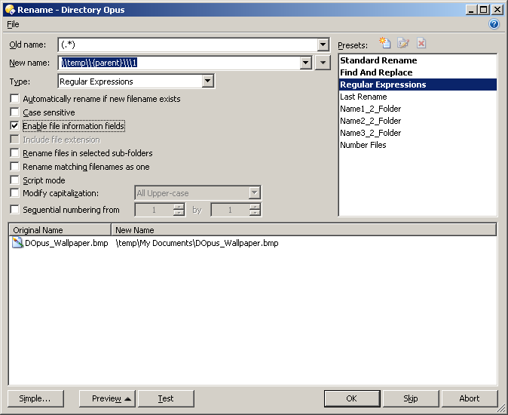Click the Directory Opus title bar icon

point(9,9)
